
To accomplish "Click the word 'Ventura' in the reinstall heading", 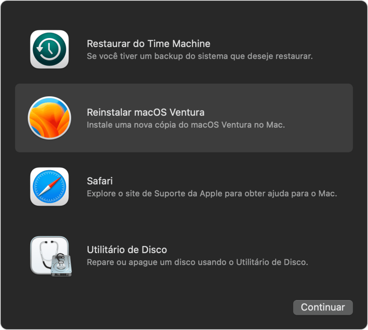I will click(x=187, y=112).
